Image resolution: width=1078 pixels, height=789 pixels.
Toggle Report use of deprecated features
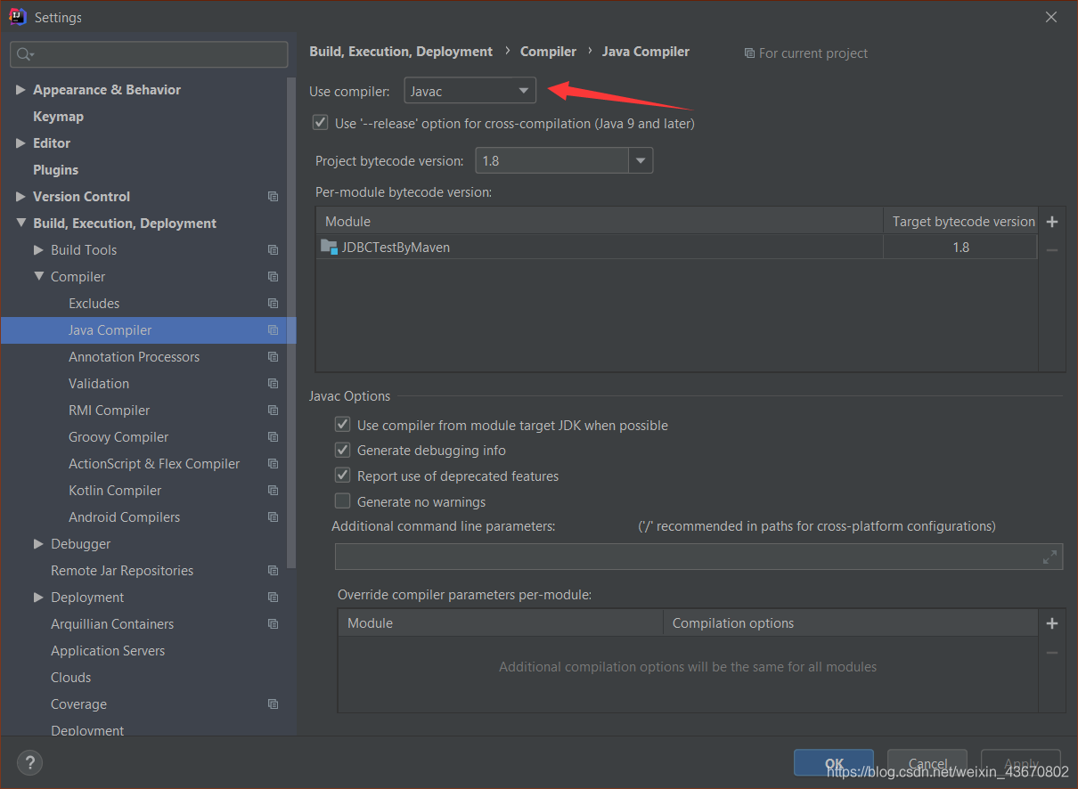pos(342,476)
